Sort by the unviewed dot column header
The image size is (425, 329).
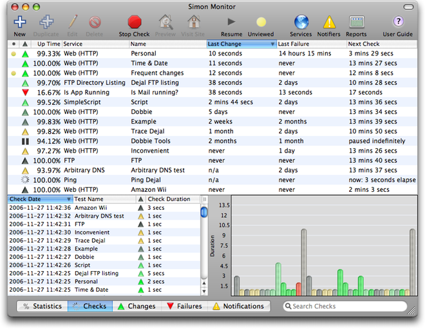[x=14, y=44]
